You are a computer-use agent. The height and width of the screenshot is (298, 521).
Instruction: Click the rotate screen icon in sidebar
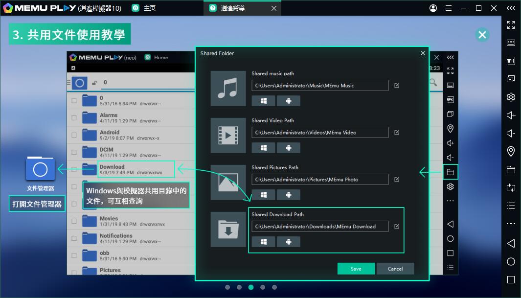511,187
